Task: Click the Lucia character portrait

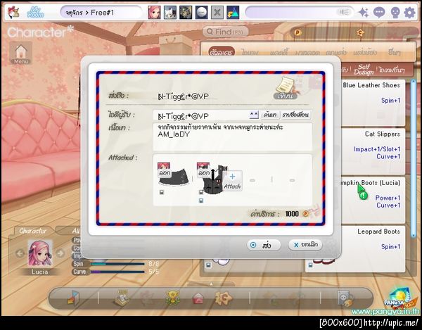Action: coord(40,253)
